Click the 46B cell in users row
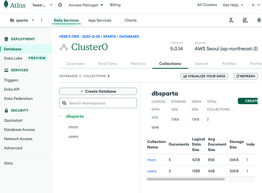 tap(211, 171)
